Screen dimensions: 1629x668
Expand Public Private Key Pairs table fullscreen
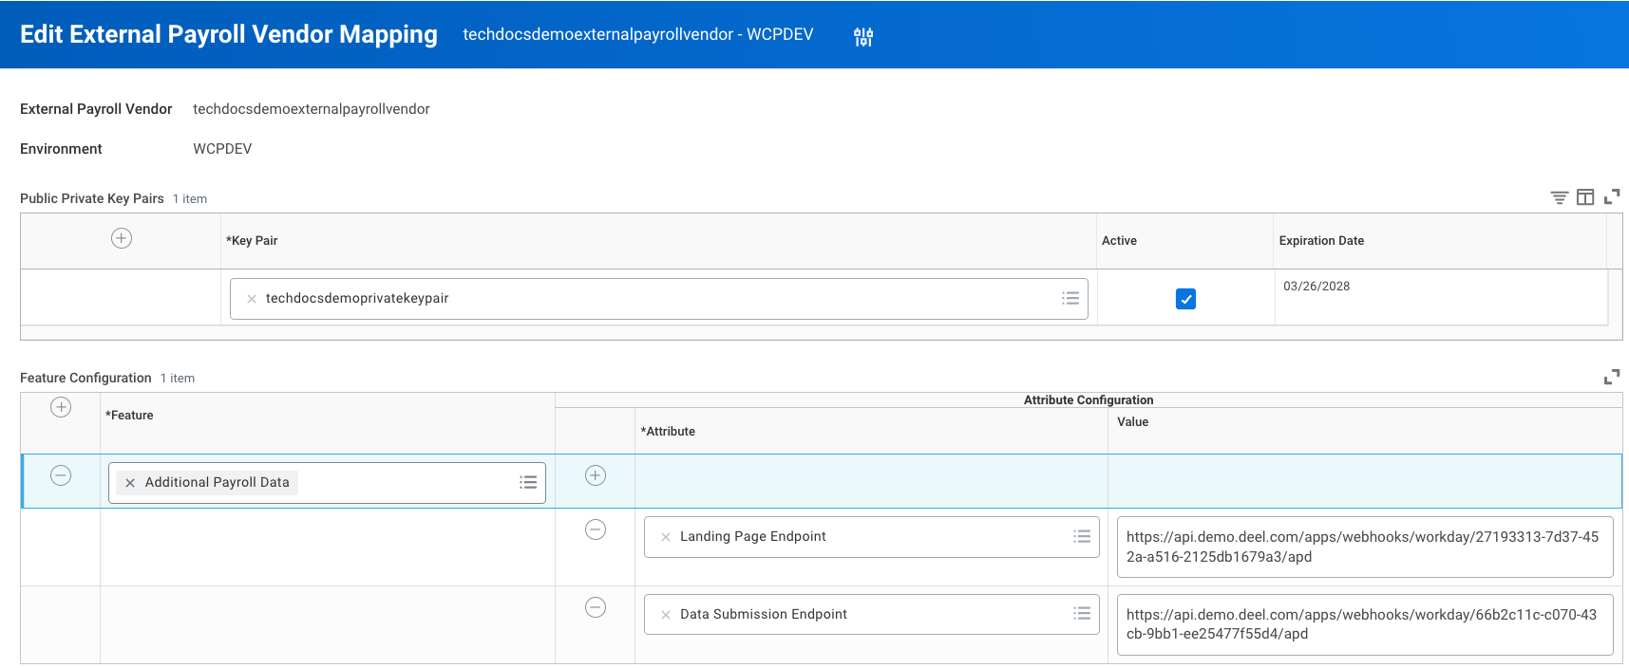click(1612, 197)
